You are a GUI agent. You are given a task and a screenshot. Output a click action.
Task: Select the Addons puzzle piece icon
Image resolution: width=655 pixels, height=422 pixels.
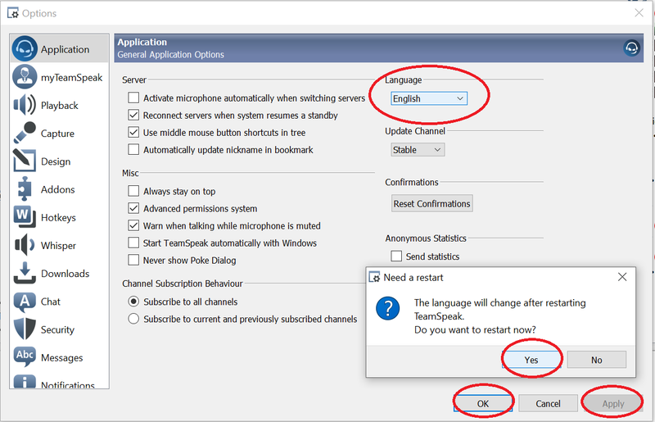(25, 189)
